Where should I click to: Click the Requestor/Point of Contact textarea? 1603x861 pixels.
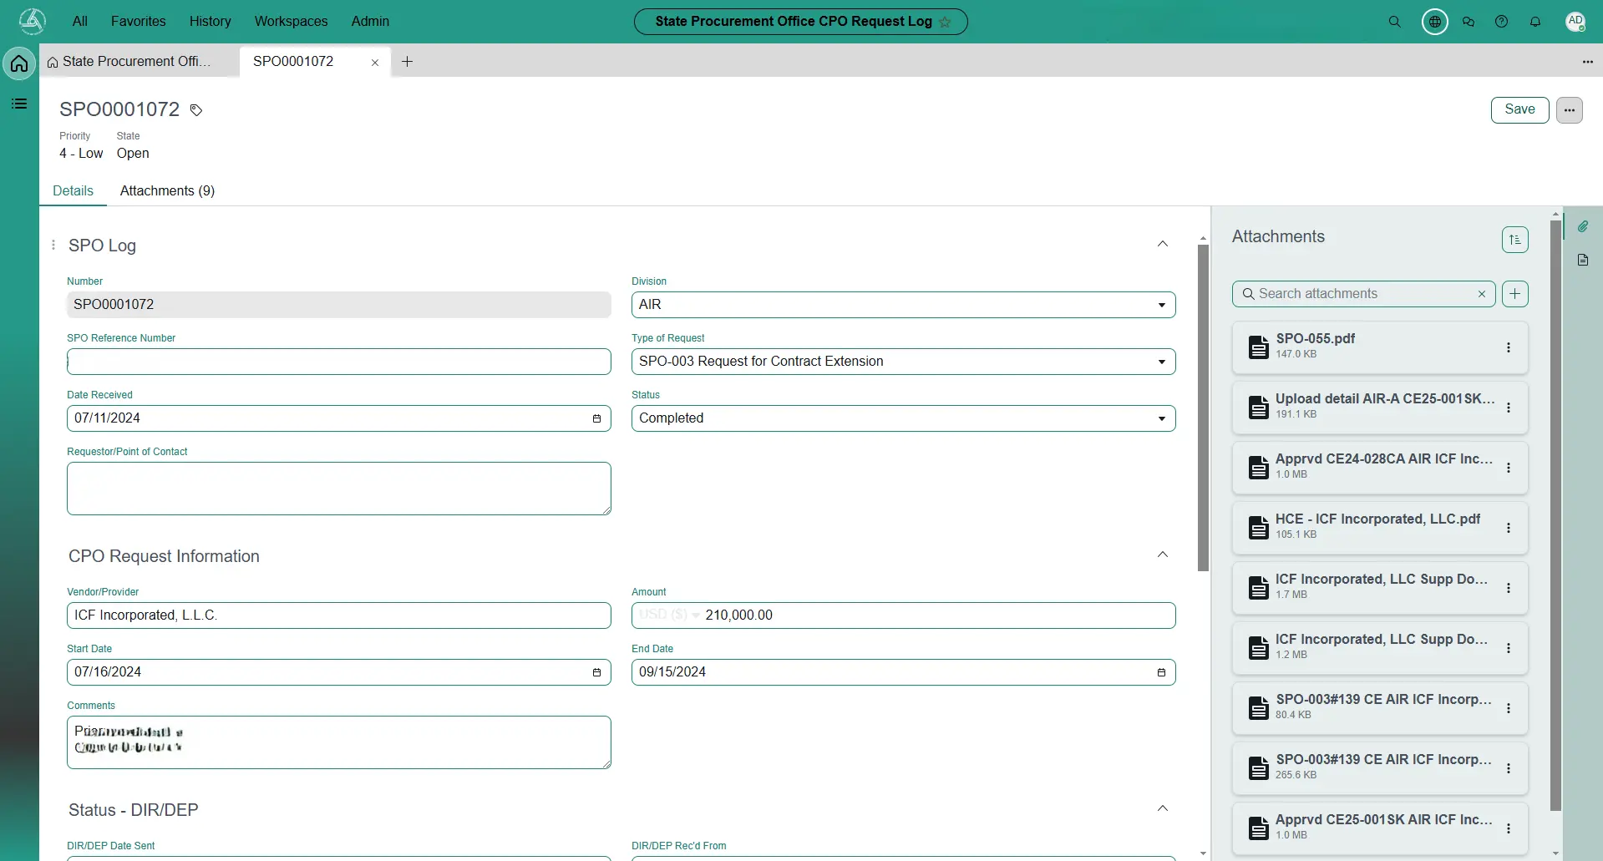point(339,489)
